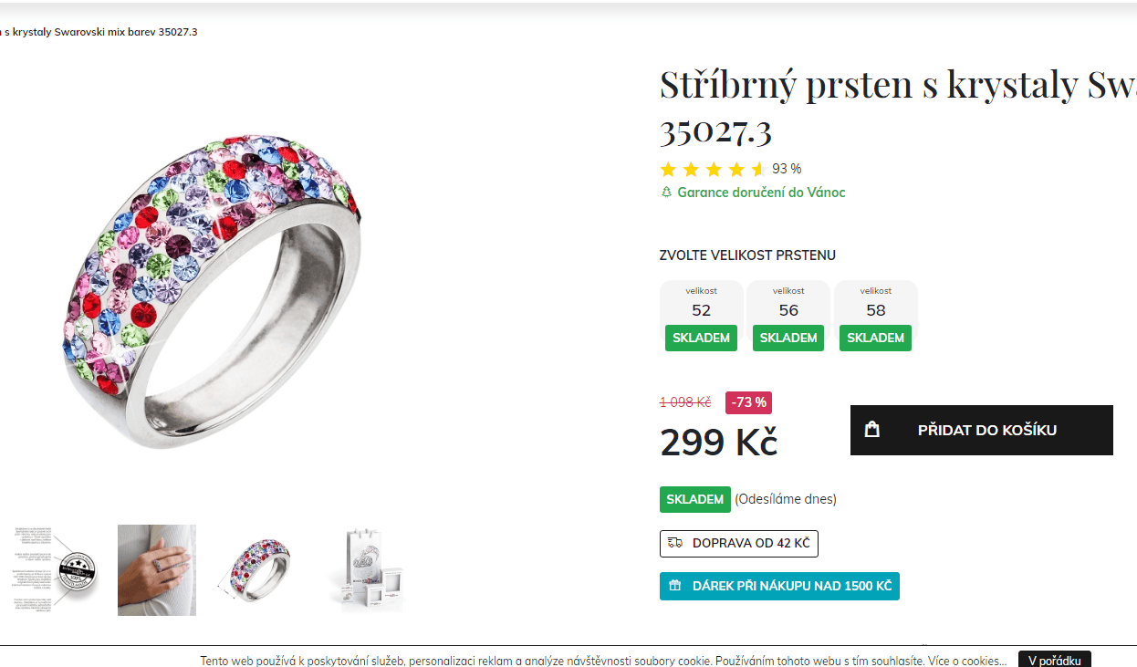Click the truck icon on DOPRAVA OD 42 KČ

tap(676, 543)
